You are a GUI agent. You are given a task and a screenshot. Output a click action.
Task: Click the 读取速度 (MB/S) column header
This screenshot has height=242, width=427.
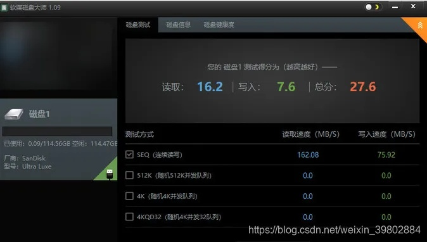tap(310, 134)
